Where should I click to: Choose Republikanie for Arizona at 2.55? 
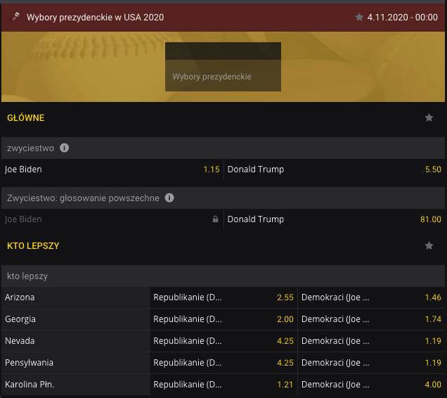[x=223, y=297]
